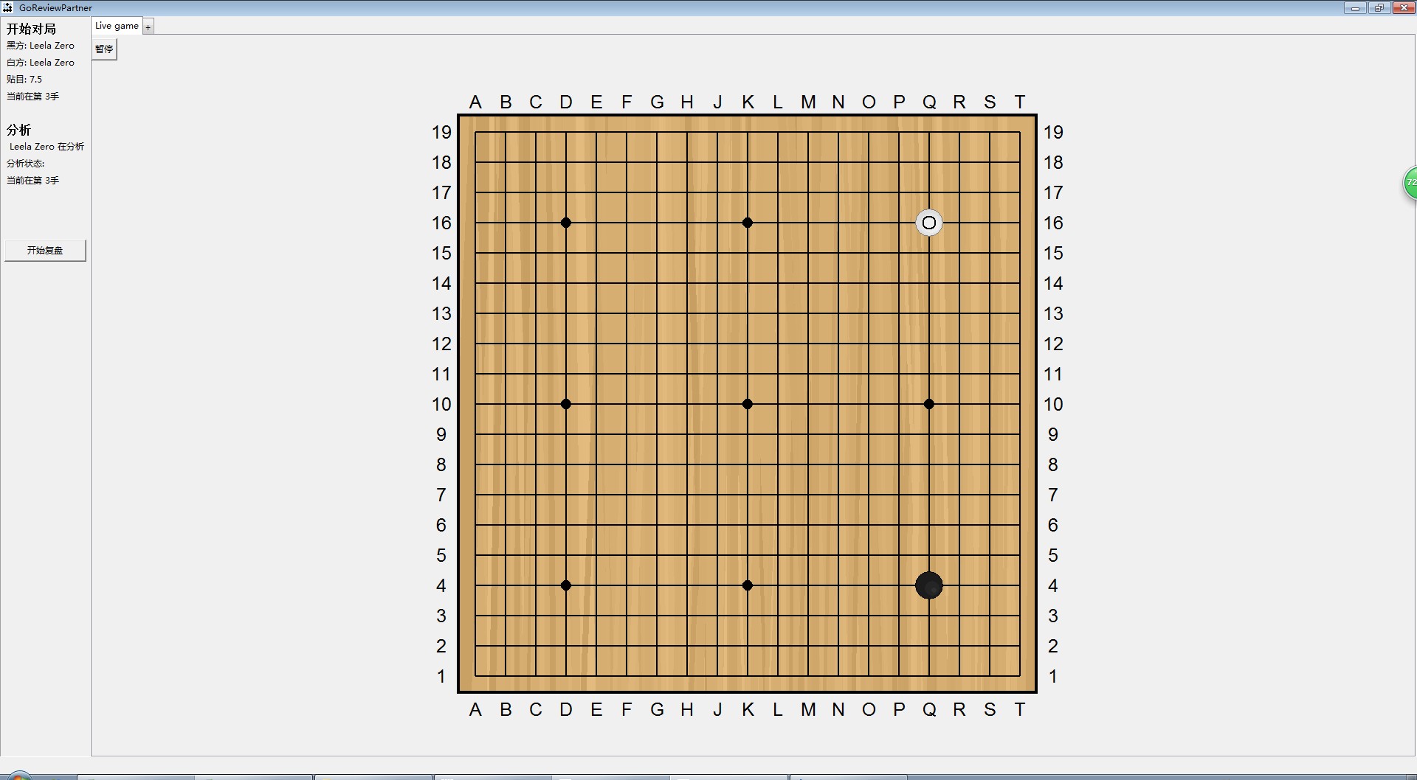Click the K16 star point on the board

(x=748, y=223)
